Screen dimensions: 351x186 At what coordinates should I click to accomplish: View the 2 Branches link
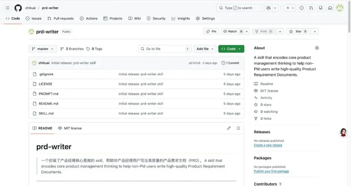72,49
